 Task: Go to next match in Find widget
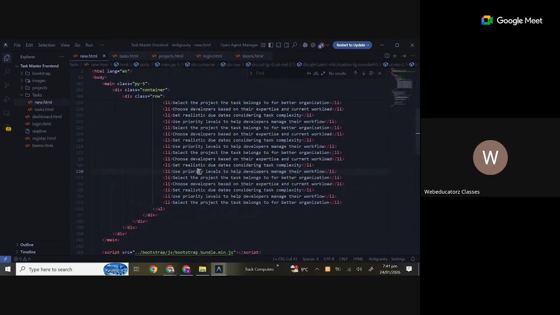tap(363, 73)
